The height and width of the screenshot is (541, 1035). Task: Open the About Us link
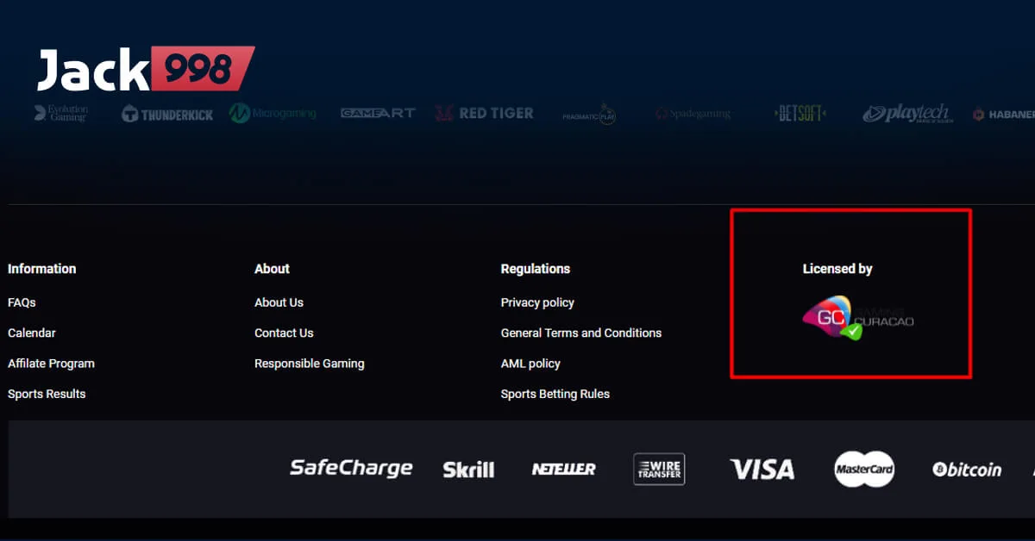point(279,302)
